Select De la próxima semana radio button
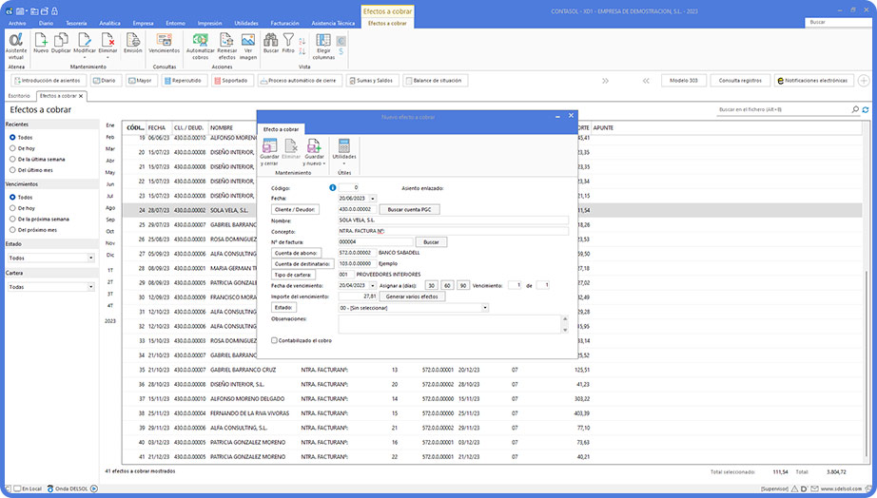Viewport: 877px width, 498px height. coord(12,220)
